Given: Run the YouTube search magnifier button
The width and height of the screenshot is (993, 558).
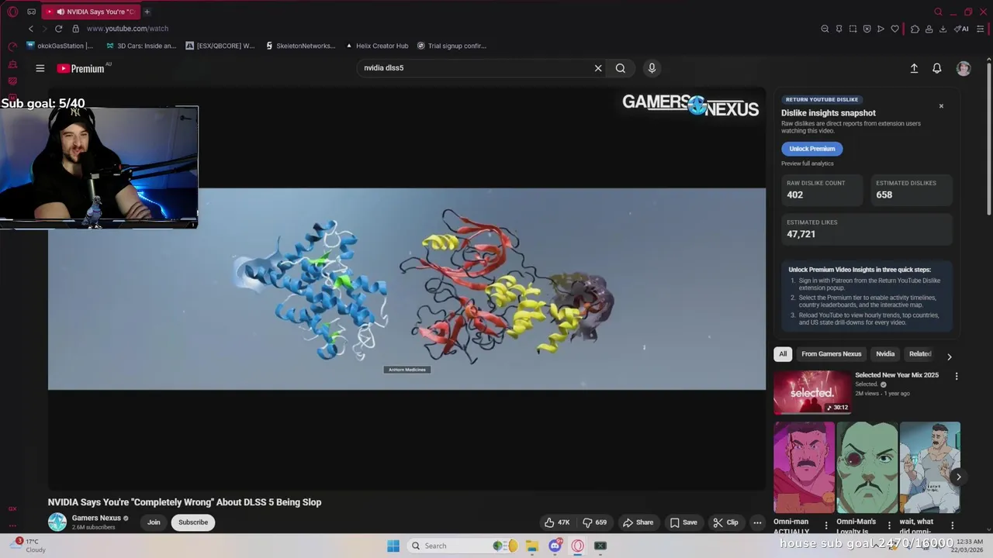Looking at the screenshot, I should (621, 68).
